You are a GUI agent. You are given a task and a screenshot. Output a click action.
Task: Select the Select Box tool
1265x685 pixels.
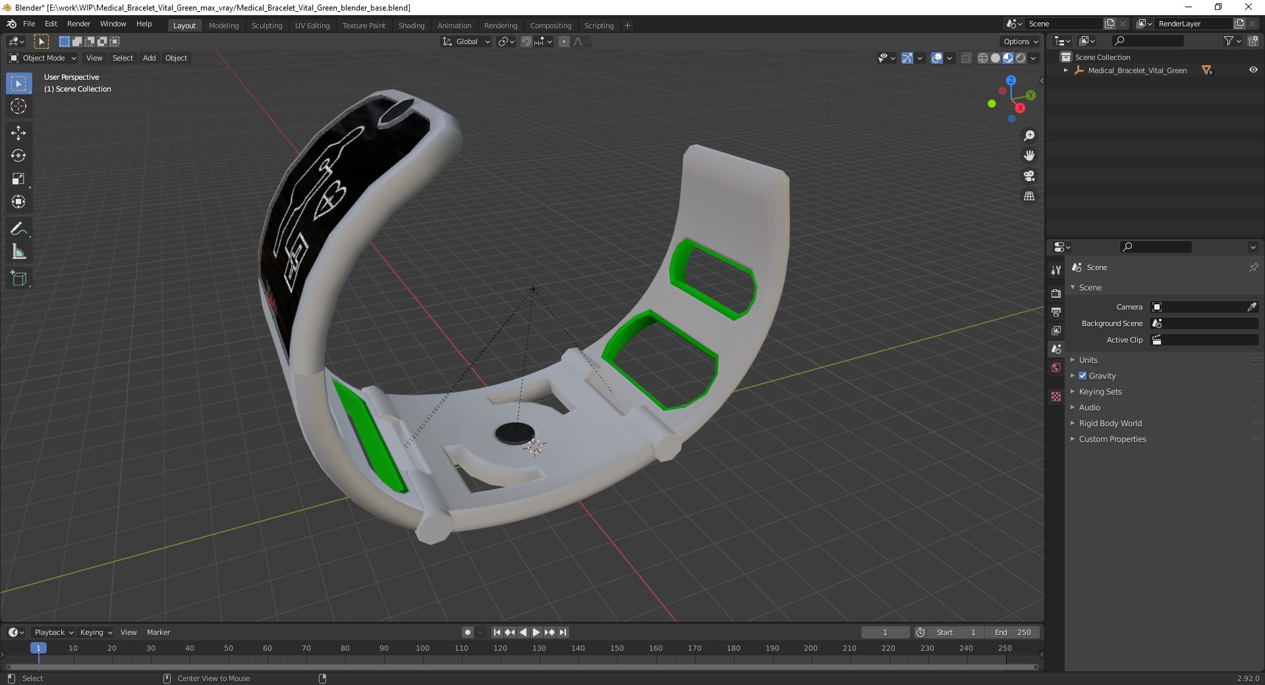pyautogui.click(x=18, y=84)
